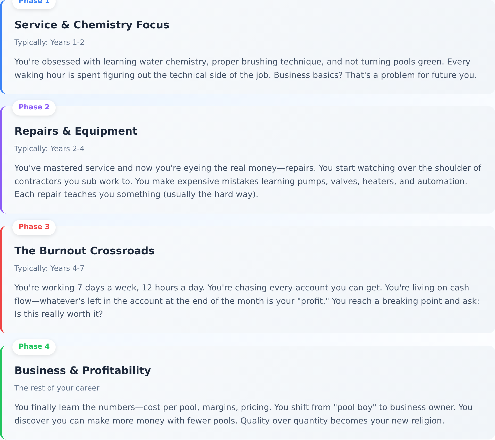Click "The rest of your career" subtitle

(x=57, y=388)
